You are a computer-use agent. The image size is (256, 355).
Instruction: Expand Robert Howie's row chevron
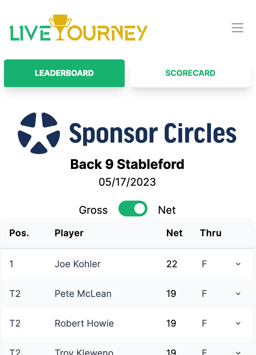click(x=238, y=323)
